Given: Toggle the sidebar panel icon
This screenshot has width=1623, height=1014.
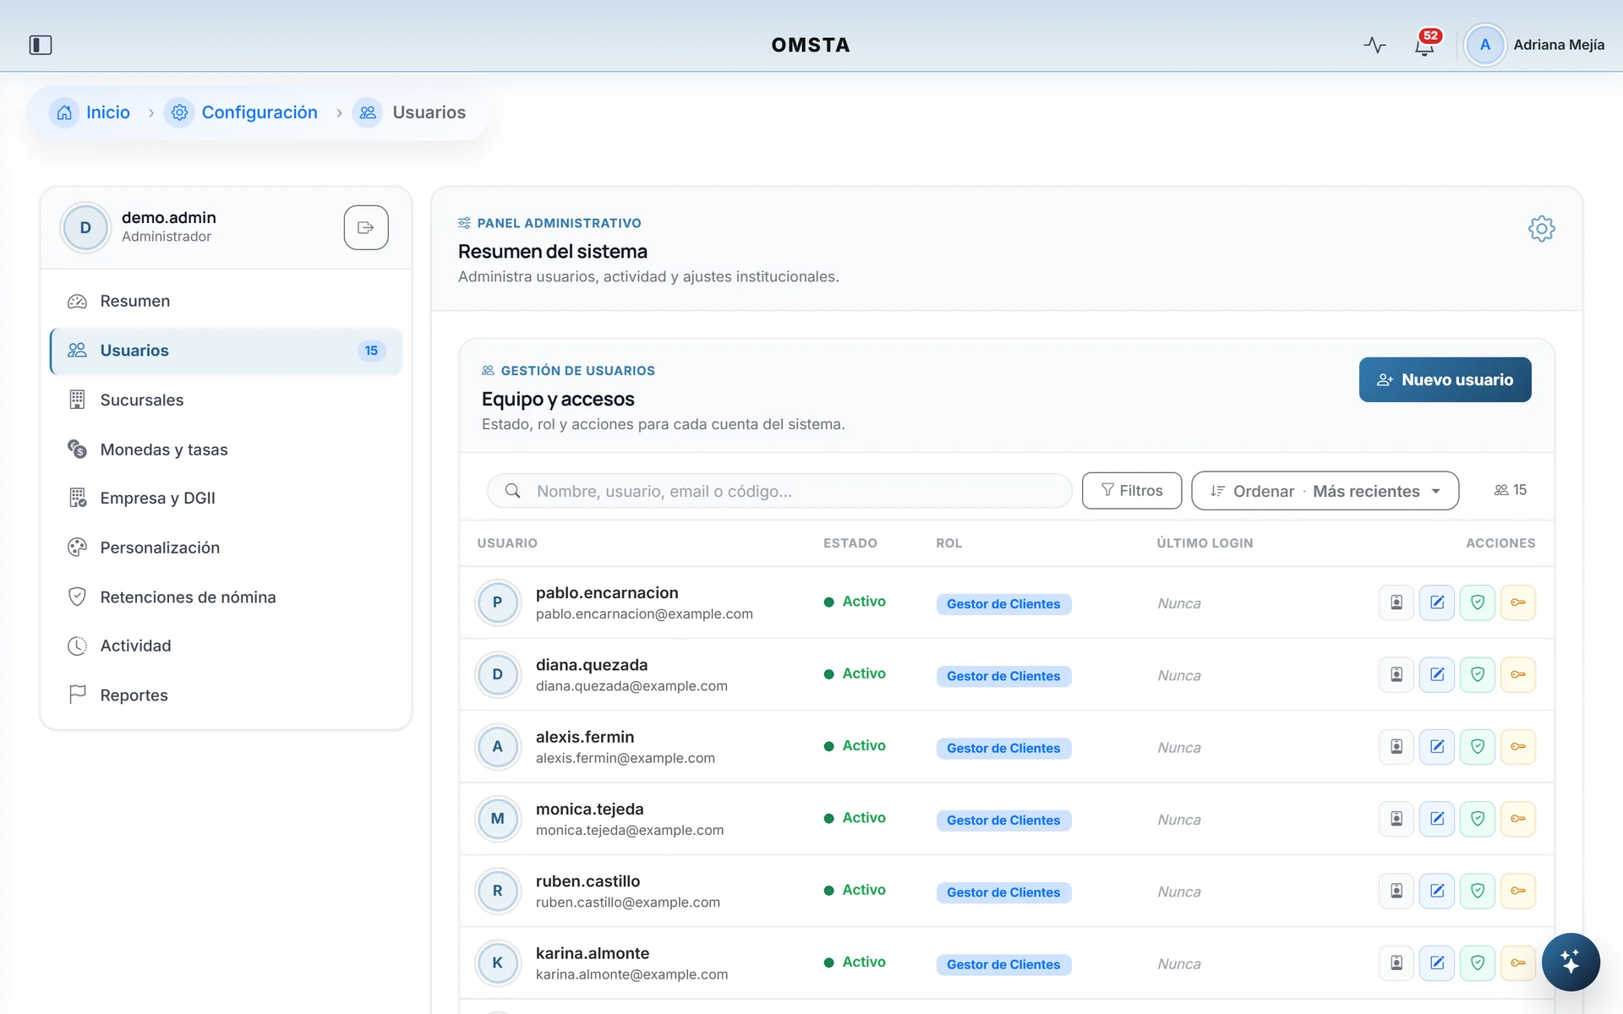Looking at the screenshot, I should [41, 45].
